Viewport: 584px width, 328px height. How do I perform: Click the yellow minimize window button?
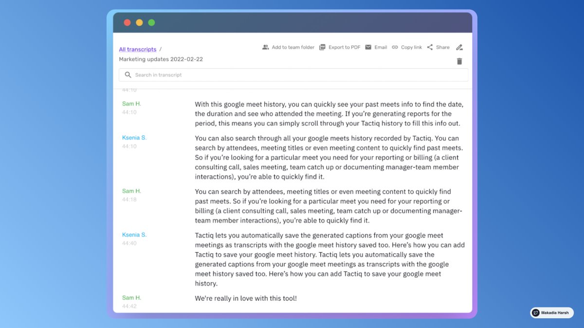(x=139, y=22)
